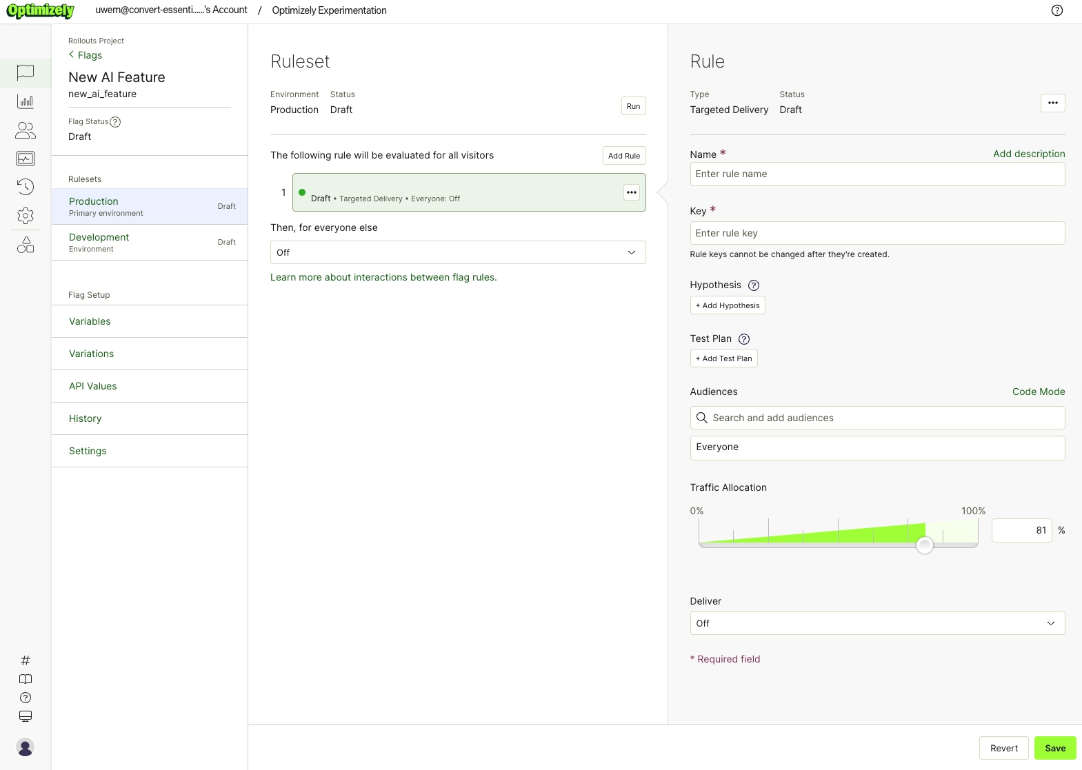Open the user profile avatar
The image size is (1082, 770).
(26, 747)
